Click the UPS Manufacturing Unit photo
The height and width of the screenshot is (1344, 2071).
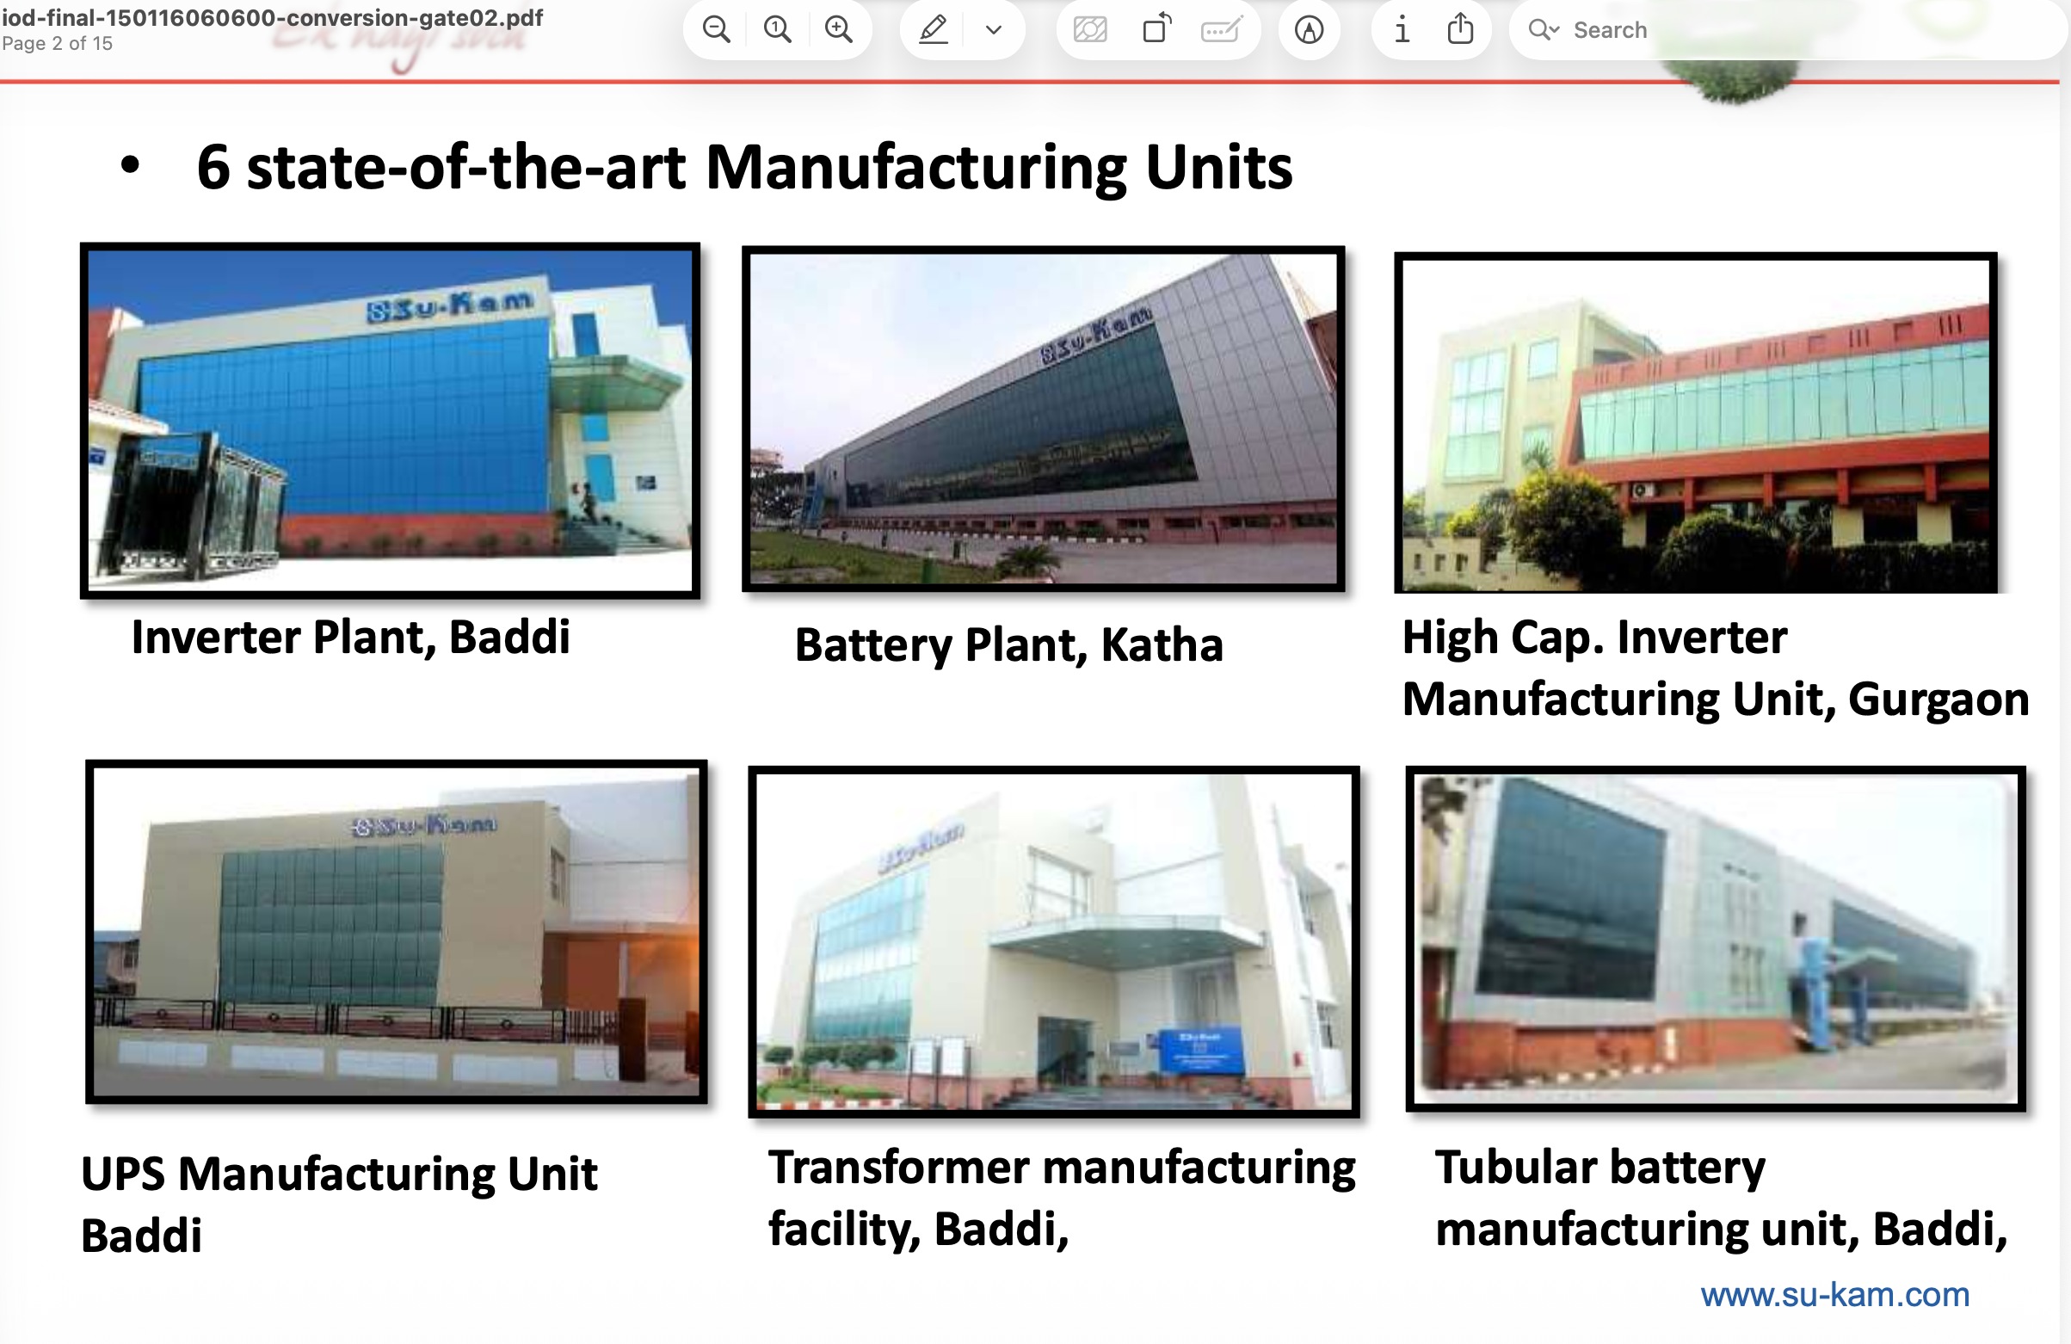click(396, 932)
